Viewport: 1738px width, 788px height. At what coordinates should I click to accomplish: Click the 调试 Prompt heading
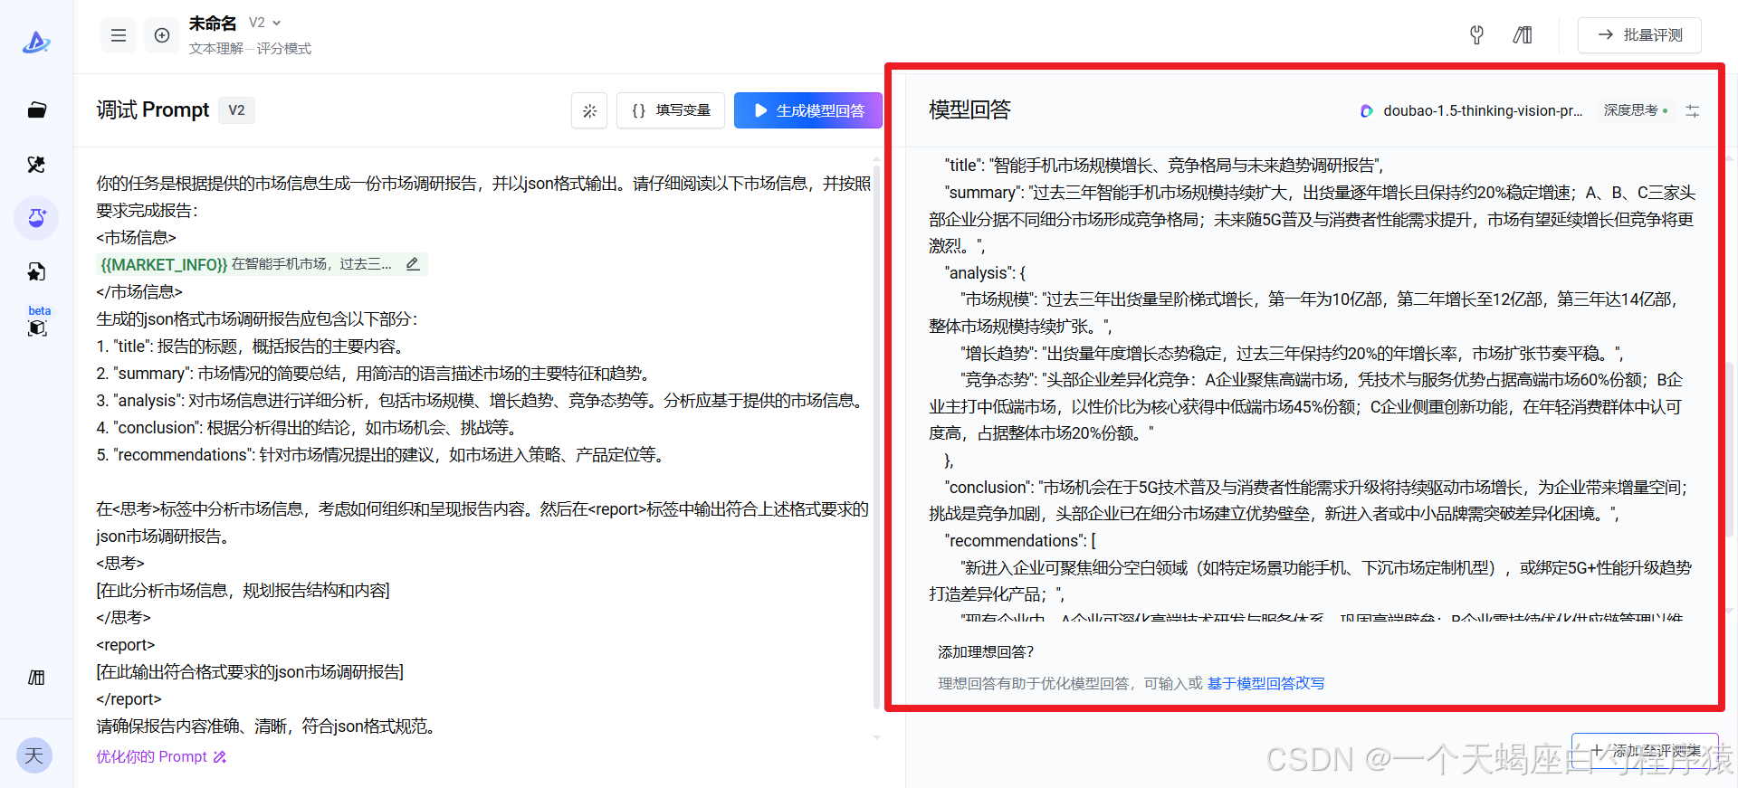click(153, 110)
